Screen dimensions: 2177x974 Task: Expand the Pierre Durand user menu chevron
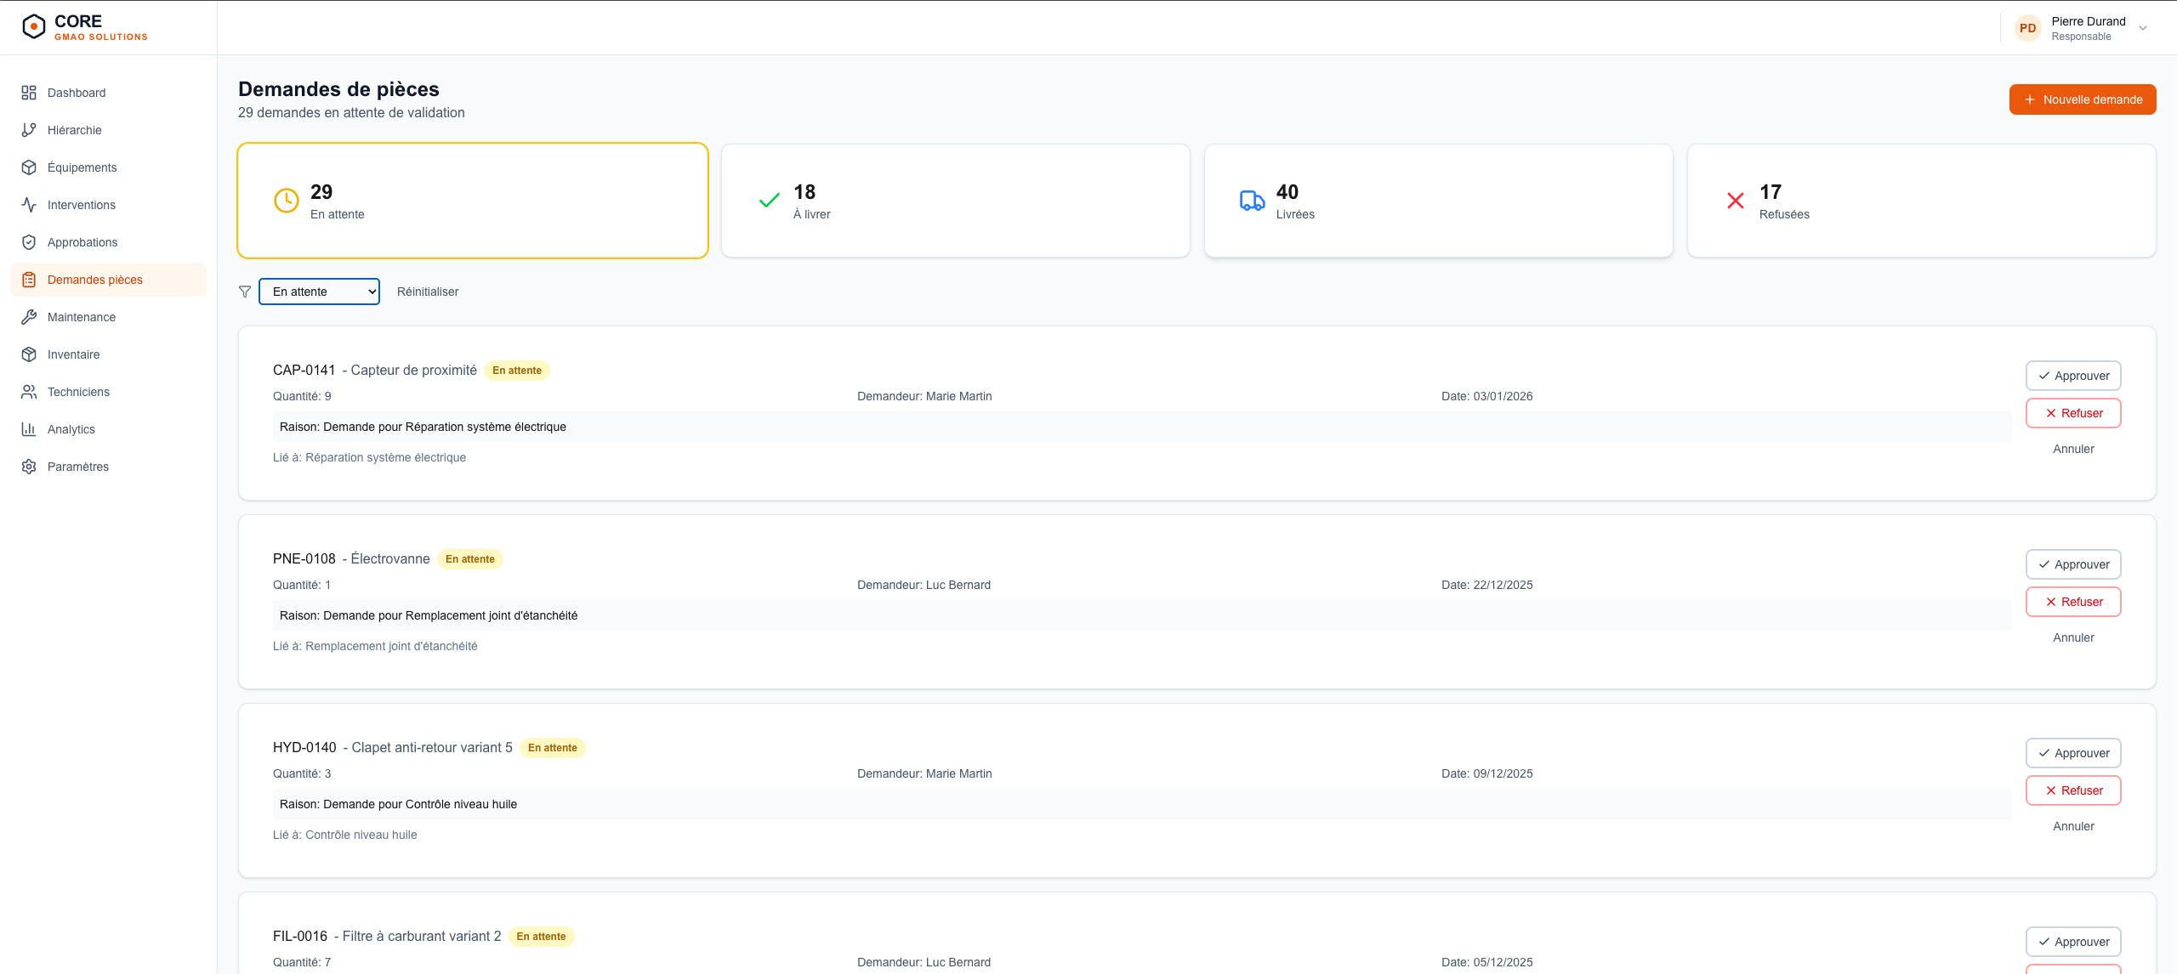pyautogui.click(x=2143, y=28)
